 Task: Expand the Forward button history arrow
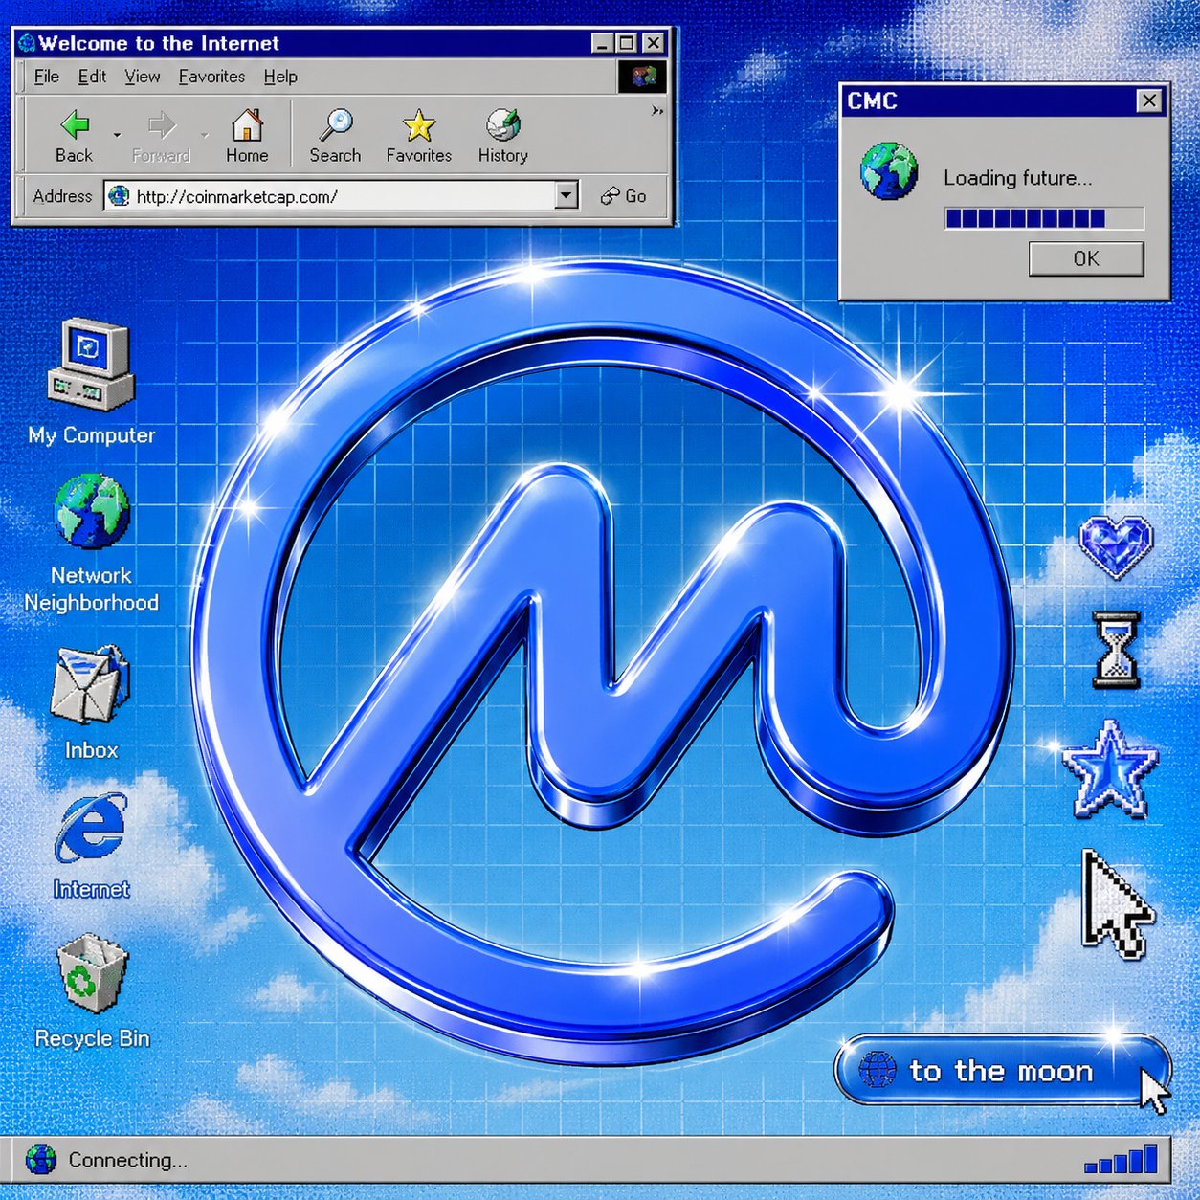[204, 135]
